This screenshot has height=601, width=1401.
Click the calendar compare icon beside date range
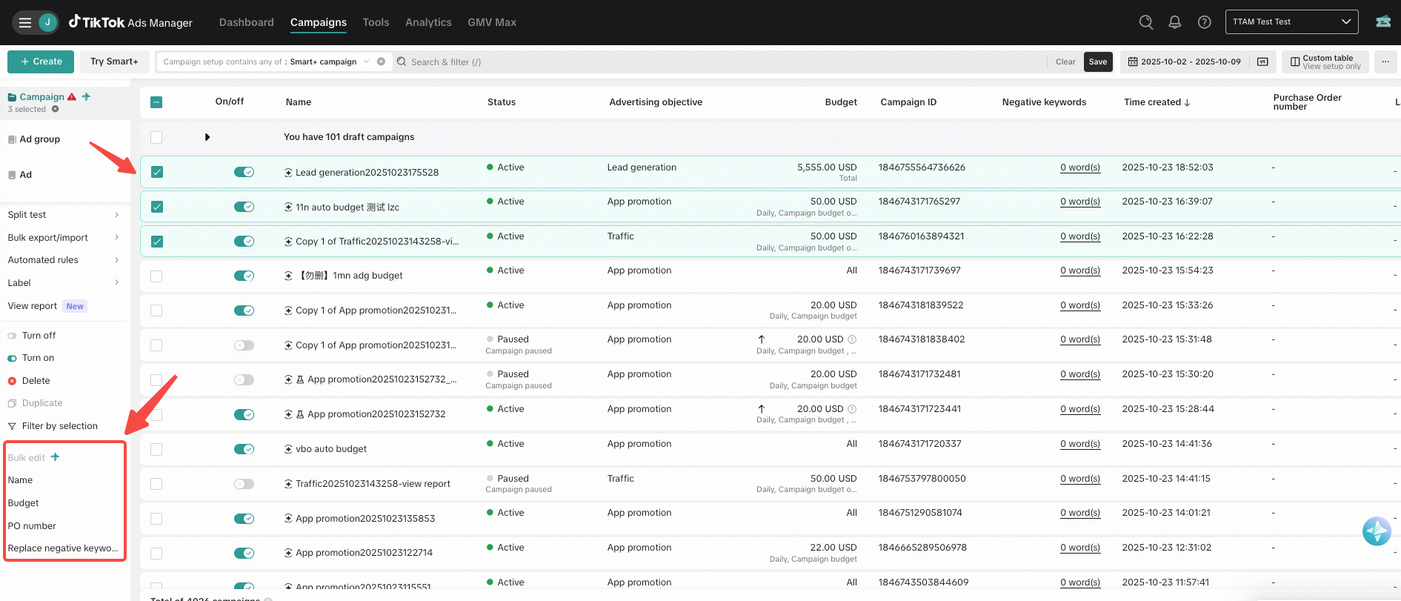point(1262,62)
